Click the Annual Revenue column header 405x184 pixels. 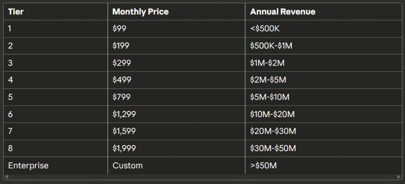tap(283, 11)
